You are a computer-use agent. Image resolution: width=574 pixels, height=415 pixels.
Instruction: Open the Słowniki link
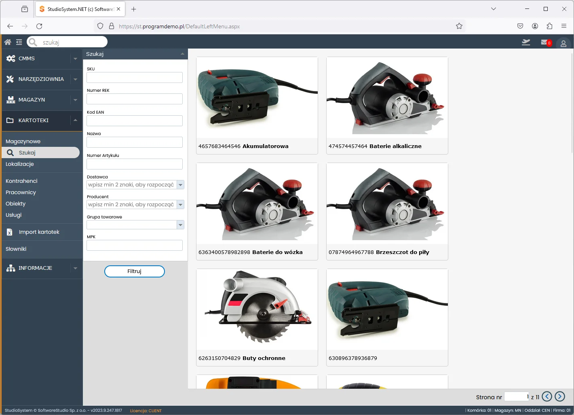(x=16, y=249)
